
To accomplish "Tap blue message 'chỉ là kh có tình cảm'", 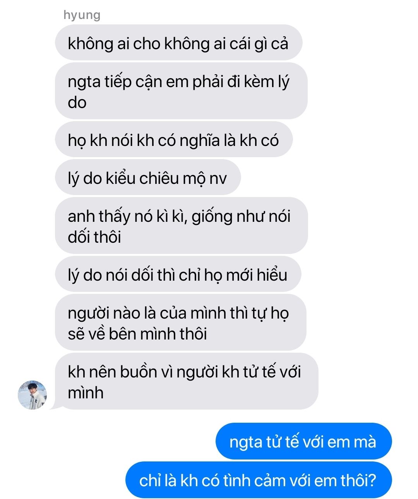I will tap(259, 480).
